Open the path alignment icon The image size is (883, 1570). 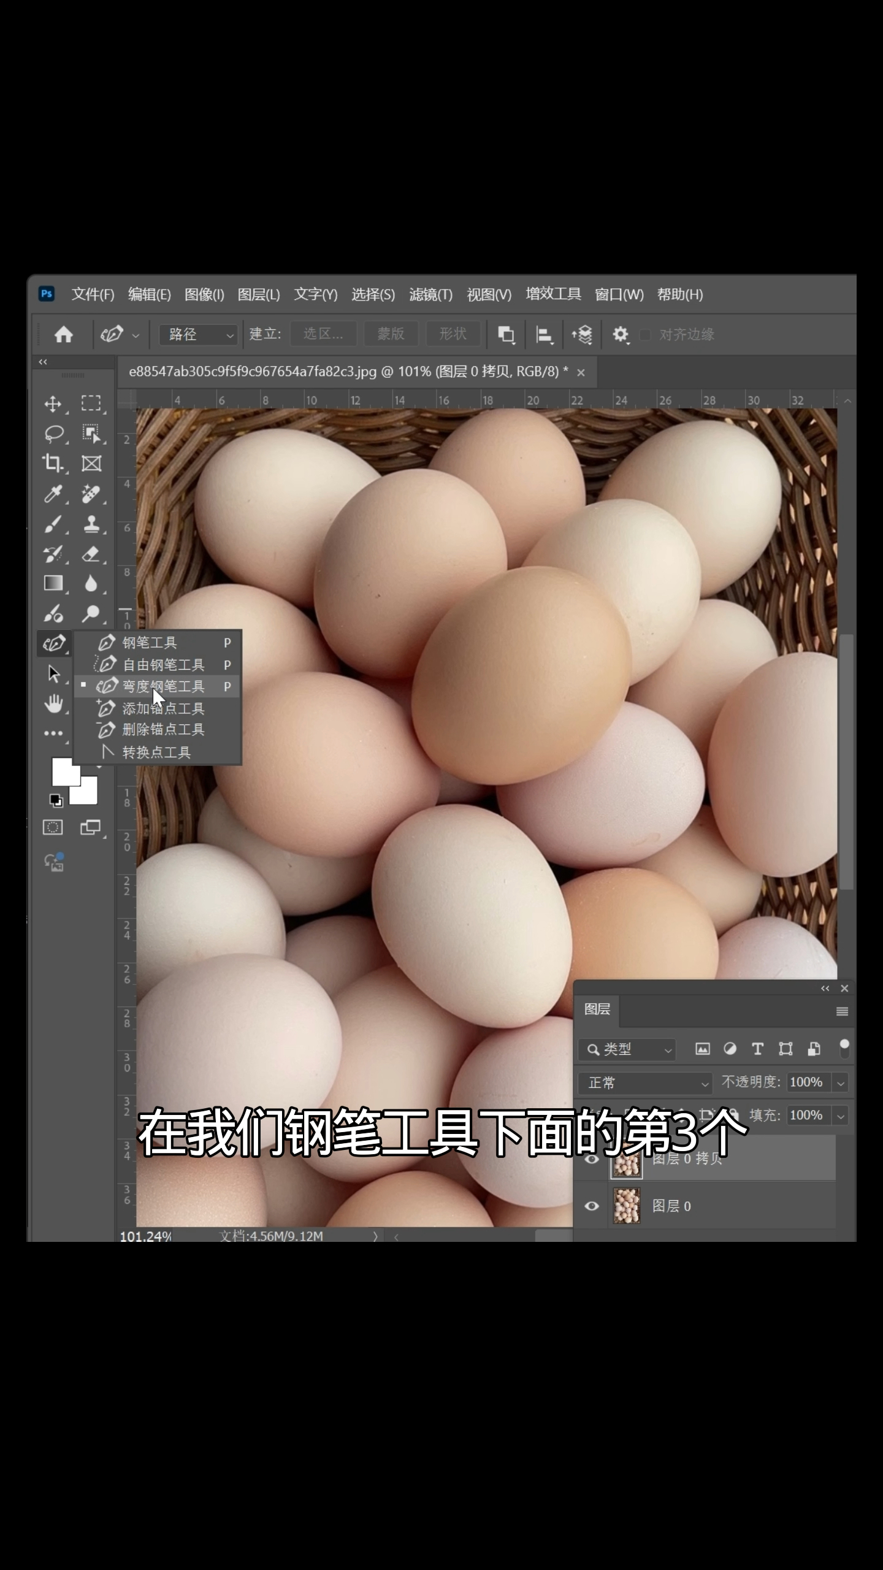[x=544, y=334]
